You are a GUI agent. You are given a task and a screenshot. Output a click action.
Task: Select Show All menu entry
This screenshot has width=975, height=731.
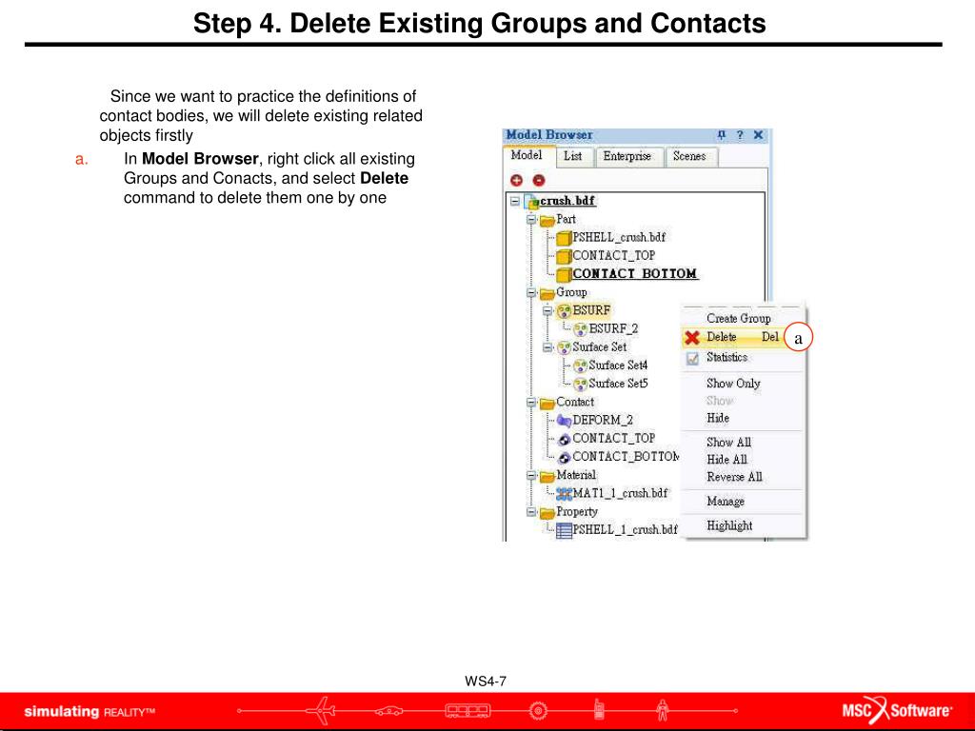point(728,443)
